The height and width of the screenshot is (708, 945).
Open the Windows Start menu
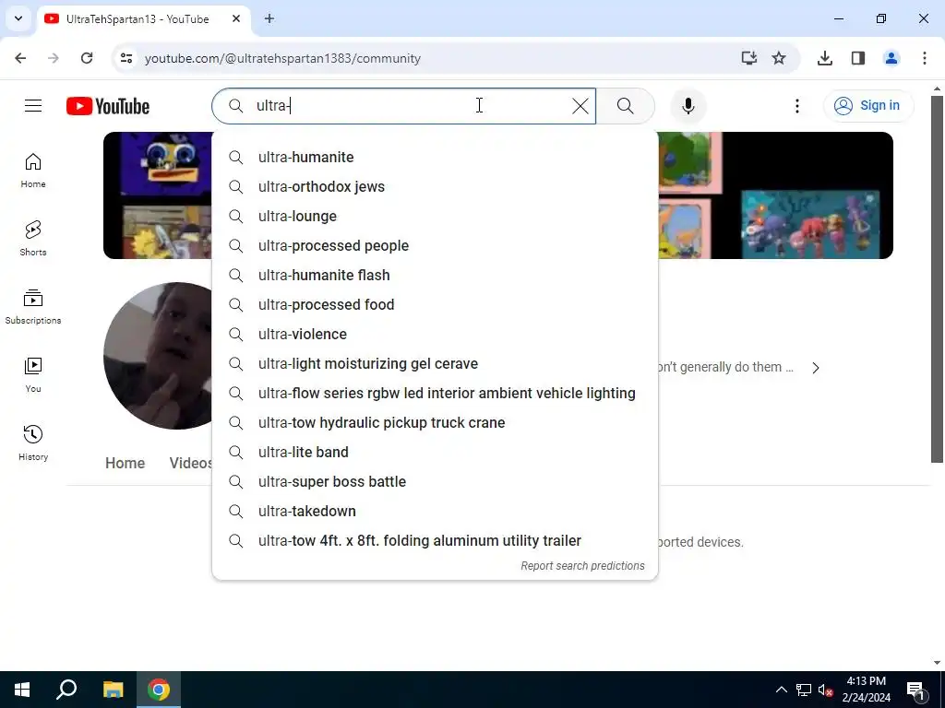[22, 690]
